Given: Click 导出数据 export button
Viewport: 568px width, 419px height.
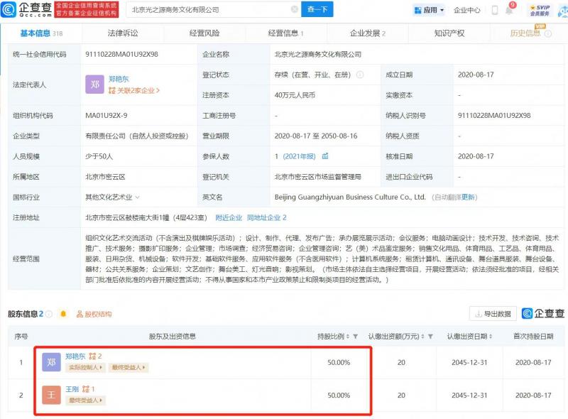Looking at the screenshot, I should point(493,313).
